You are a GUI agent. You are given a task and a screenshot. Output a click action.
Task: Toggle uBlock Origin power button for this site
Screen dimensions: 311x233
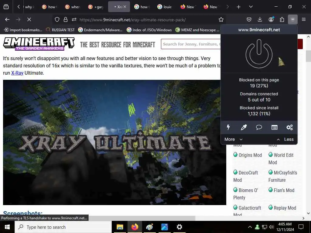(x=259, y=54)
